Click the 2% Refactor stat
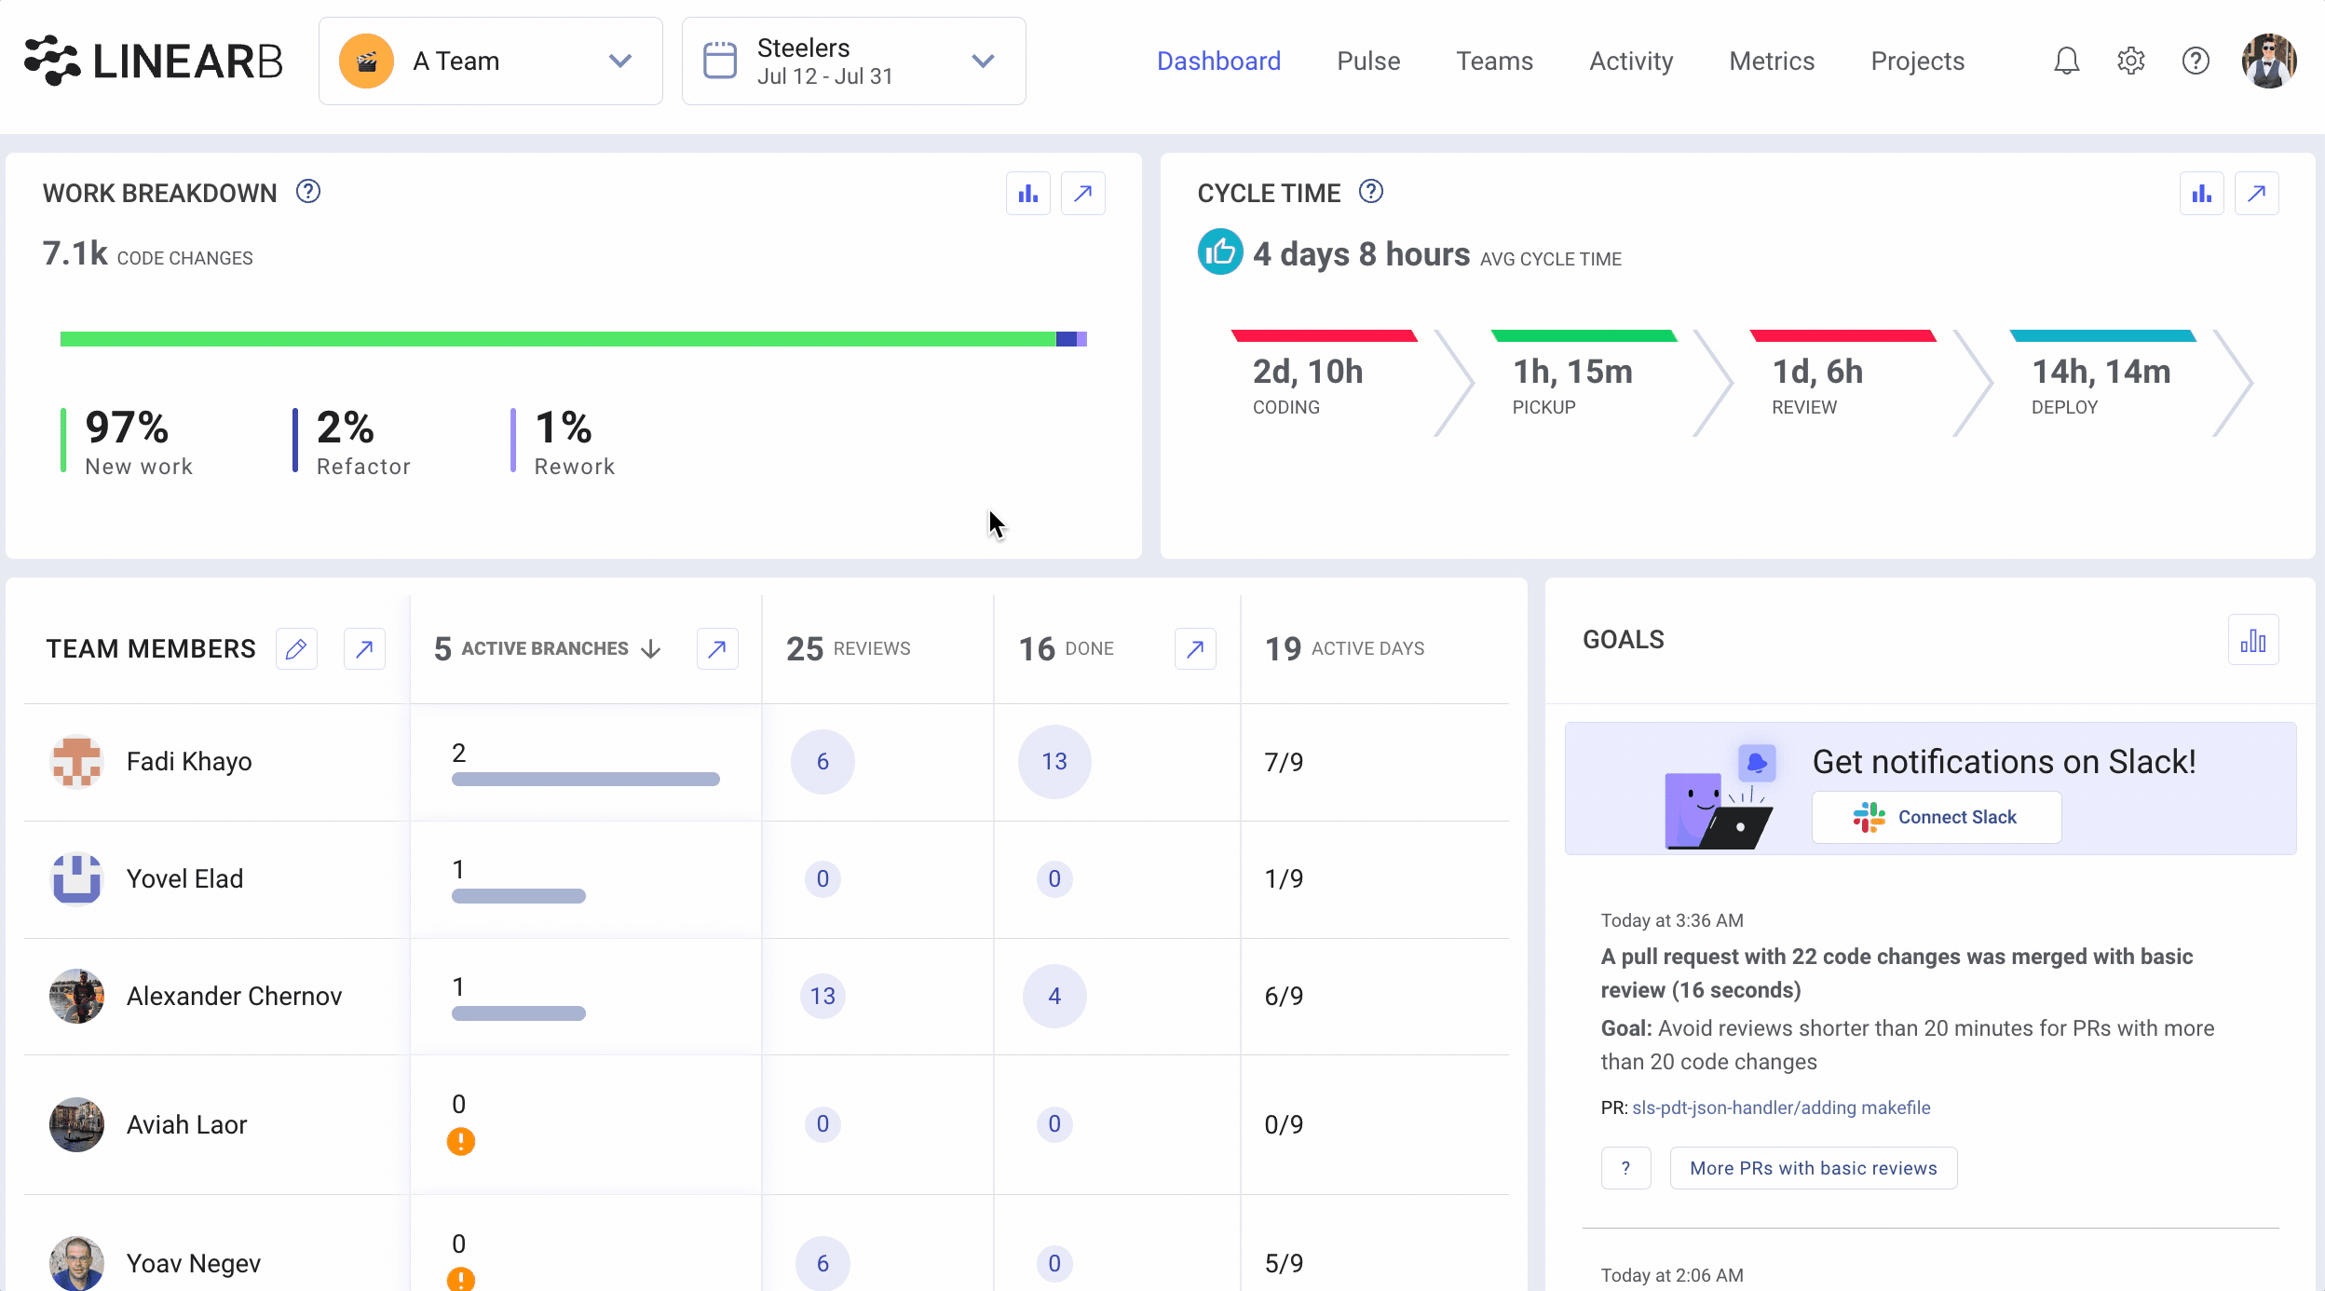The height and width of the screenshot is (1291, 2325). (x=351, y=442)
